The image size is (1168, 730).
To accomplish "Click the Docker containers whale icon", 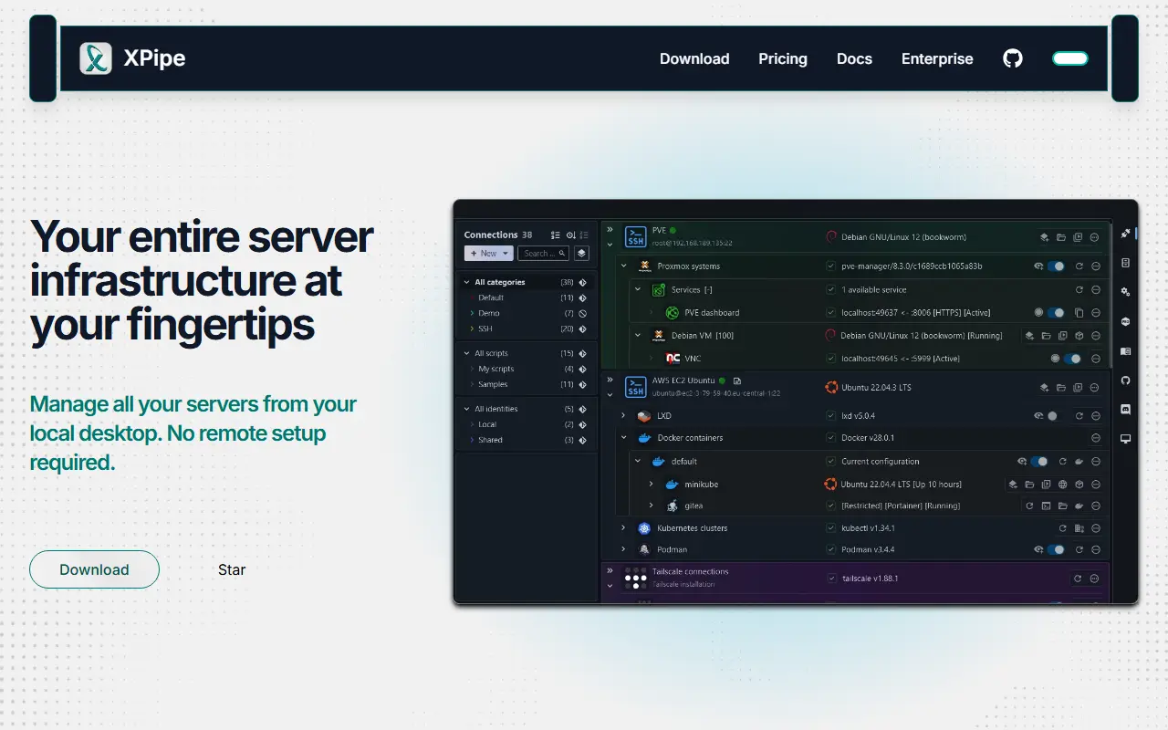I will coord(644,438).
